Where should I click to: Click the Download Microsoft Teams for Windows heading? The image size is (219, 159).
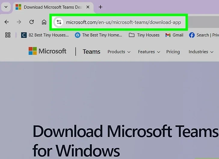click(x=125, y=141)
